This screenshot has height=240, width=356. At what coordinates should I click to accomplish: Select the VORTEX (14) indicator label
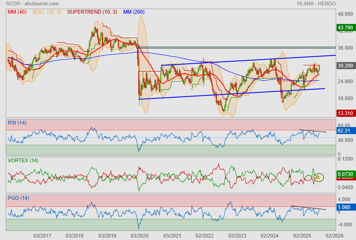point(23,160)
